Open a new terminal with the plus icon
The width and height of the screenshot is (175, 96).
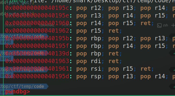tap(173, 26)
